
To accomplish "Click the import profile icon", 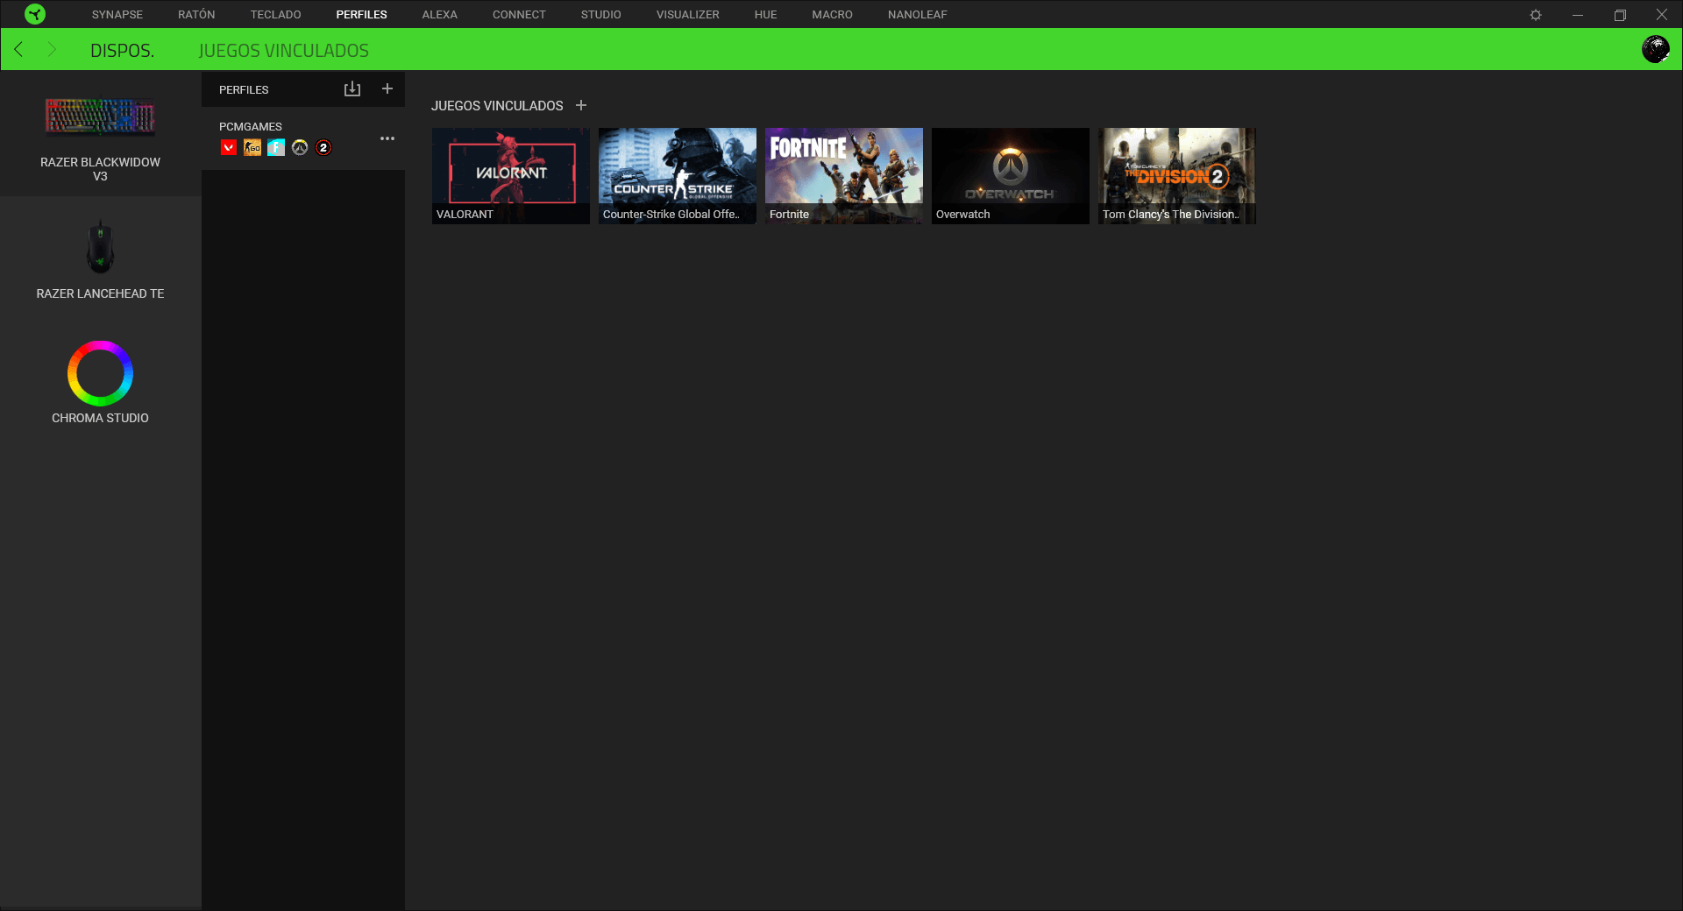I will coord(352,88).
